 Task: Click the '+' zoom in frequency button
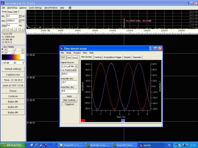pyautogui.click(x=11, y=30)
